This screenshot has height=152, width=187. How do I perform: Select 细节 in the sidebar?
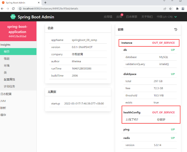(18, 52)
